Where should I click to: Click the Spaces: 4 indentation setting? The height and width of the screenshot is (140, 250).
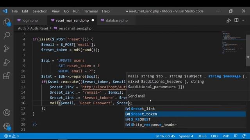(186, 136)
